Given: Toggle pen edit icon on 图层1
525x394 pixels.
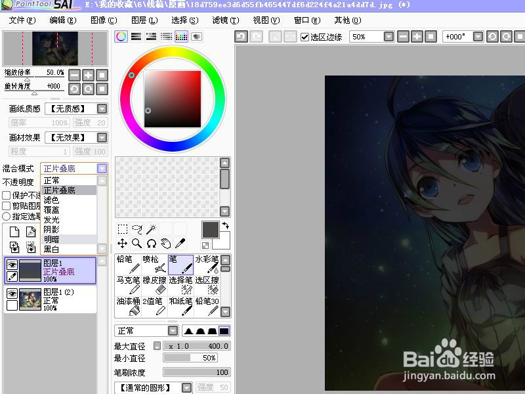Looking at the screenshot, I should [x=12, y=276].
